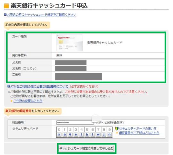Select the text 楽天銀行キャッシュカード in card type row
173x155 pixels.
click(x=104, y=43)
